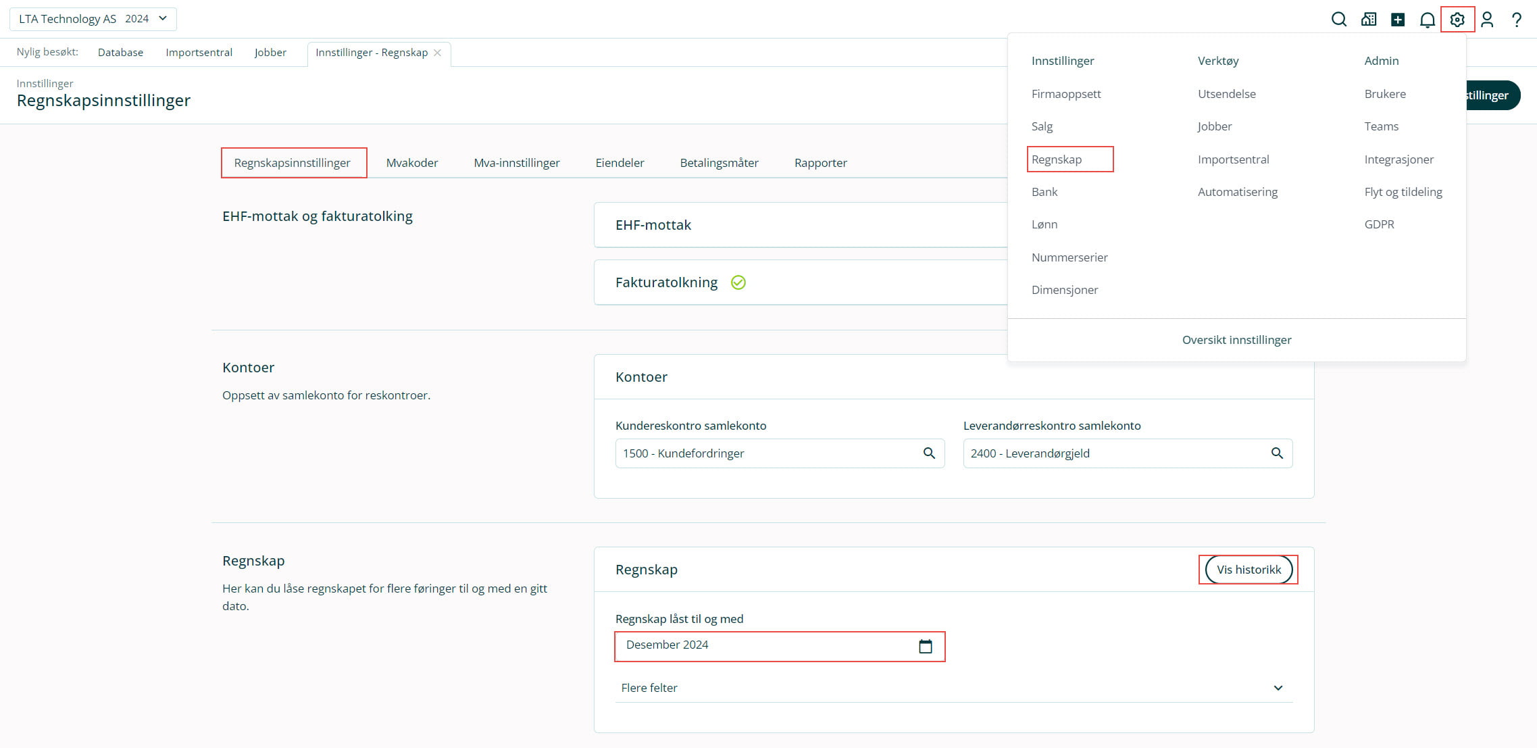The width and height of the screenshot is (1537, 748).
Task: Select Nummerserier in settings menu
Action: (x=1069, y=257)
